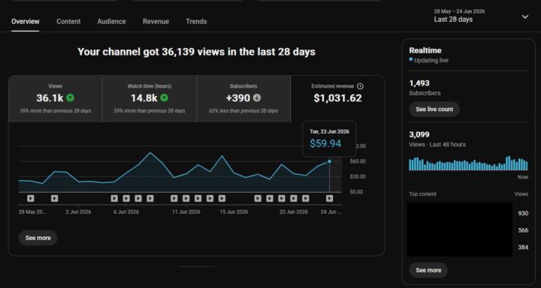
Task: Click the 566 views top content value
Action: click(x=523, y=230)
